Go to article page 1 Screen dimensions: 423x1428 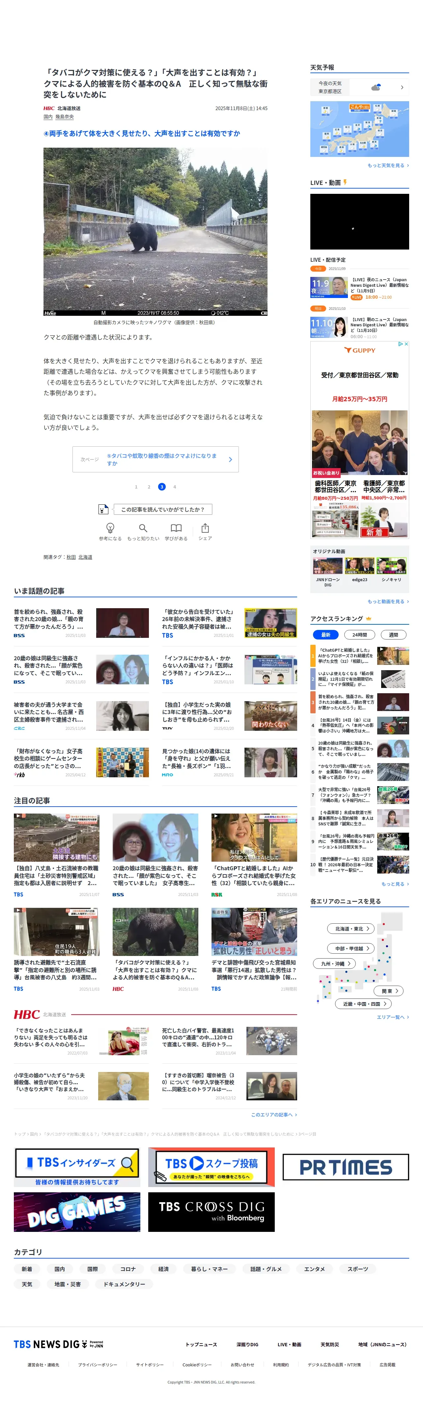(136, 487)
